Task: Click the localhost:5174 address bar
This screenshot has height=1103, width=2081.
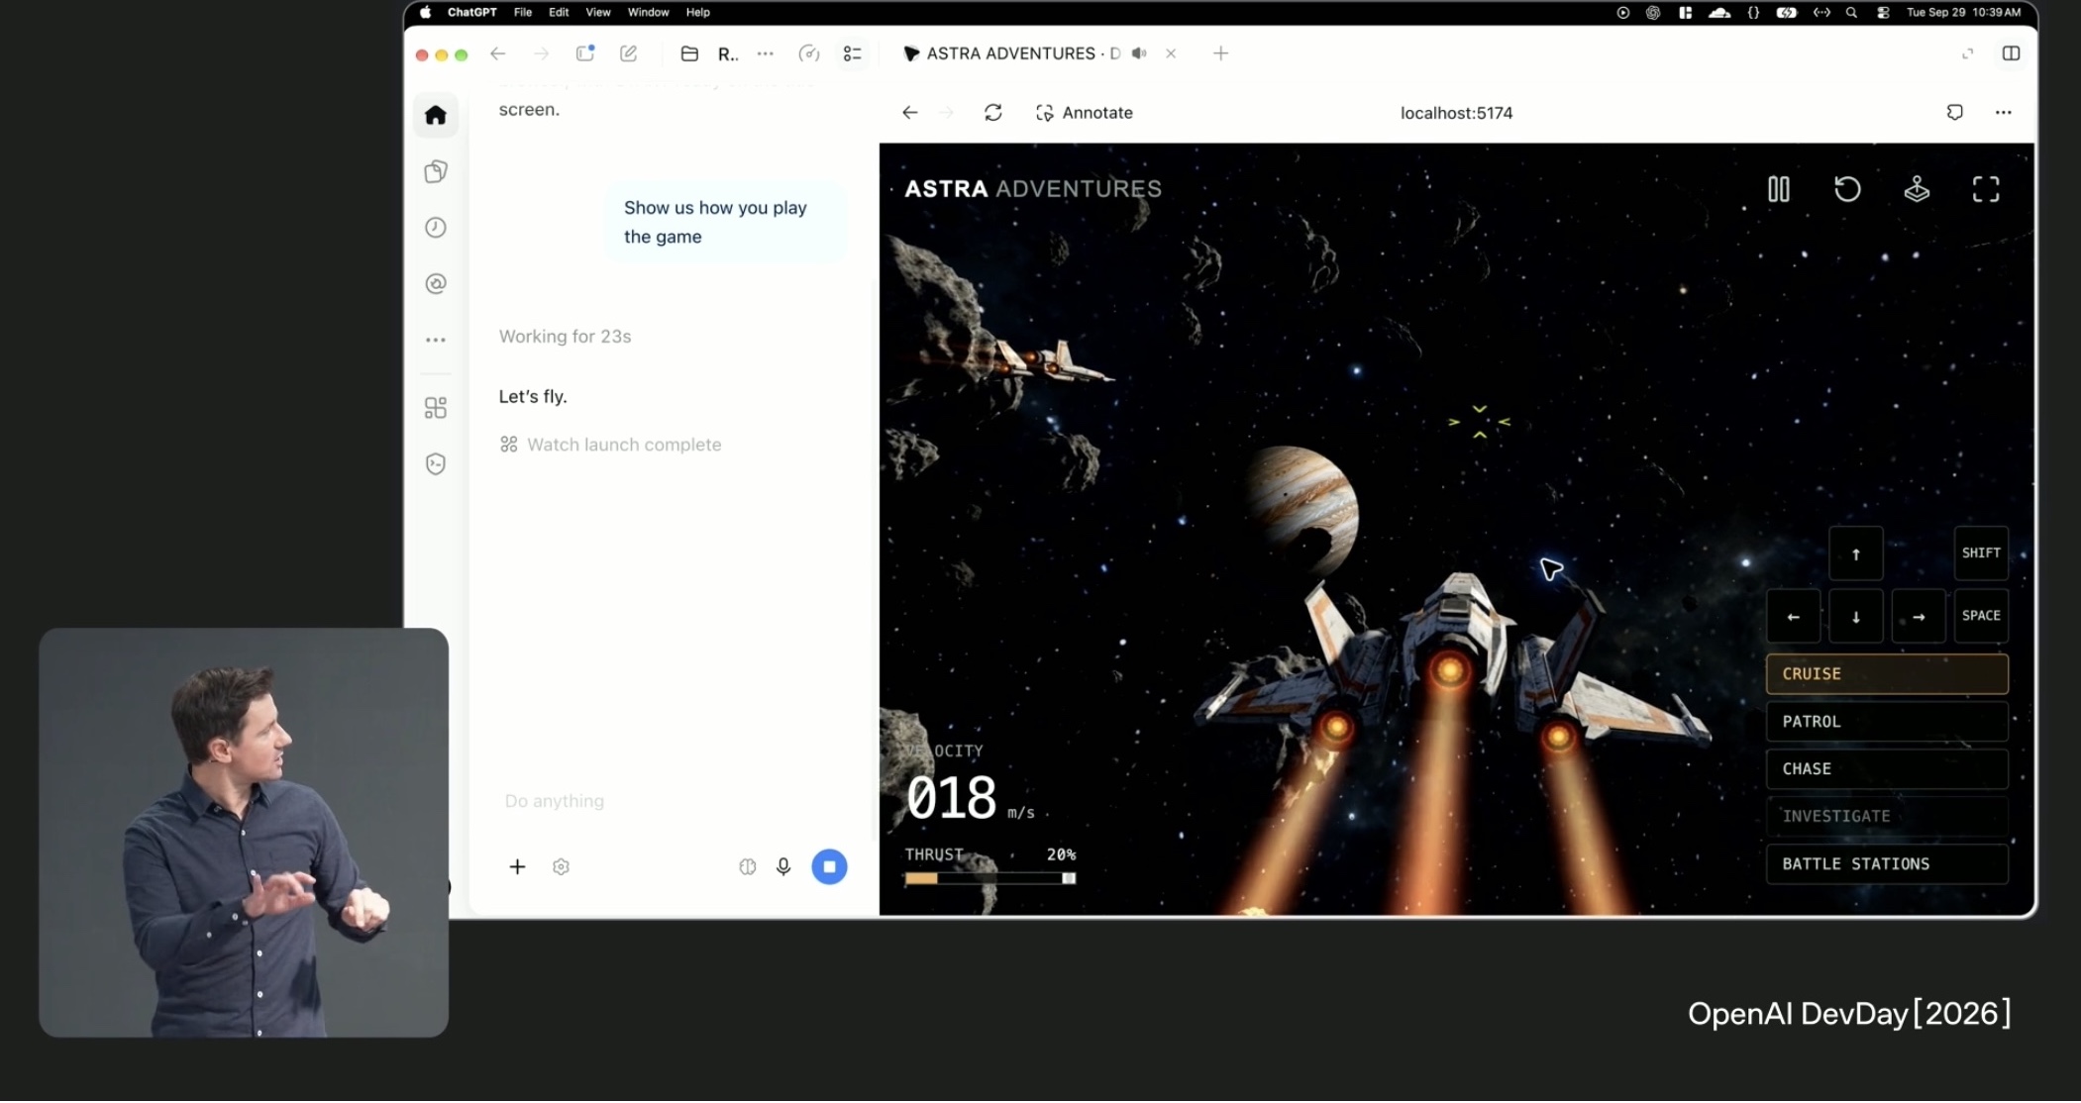Action: coord(1456,113)
